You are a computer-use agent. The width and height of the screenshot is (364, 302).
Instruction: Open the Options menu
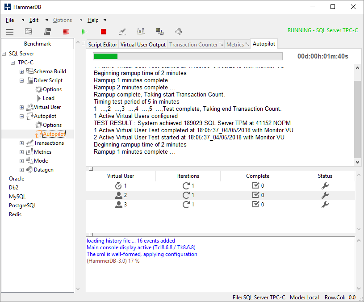[x=63, y=20]
